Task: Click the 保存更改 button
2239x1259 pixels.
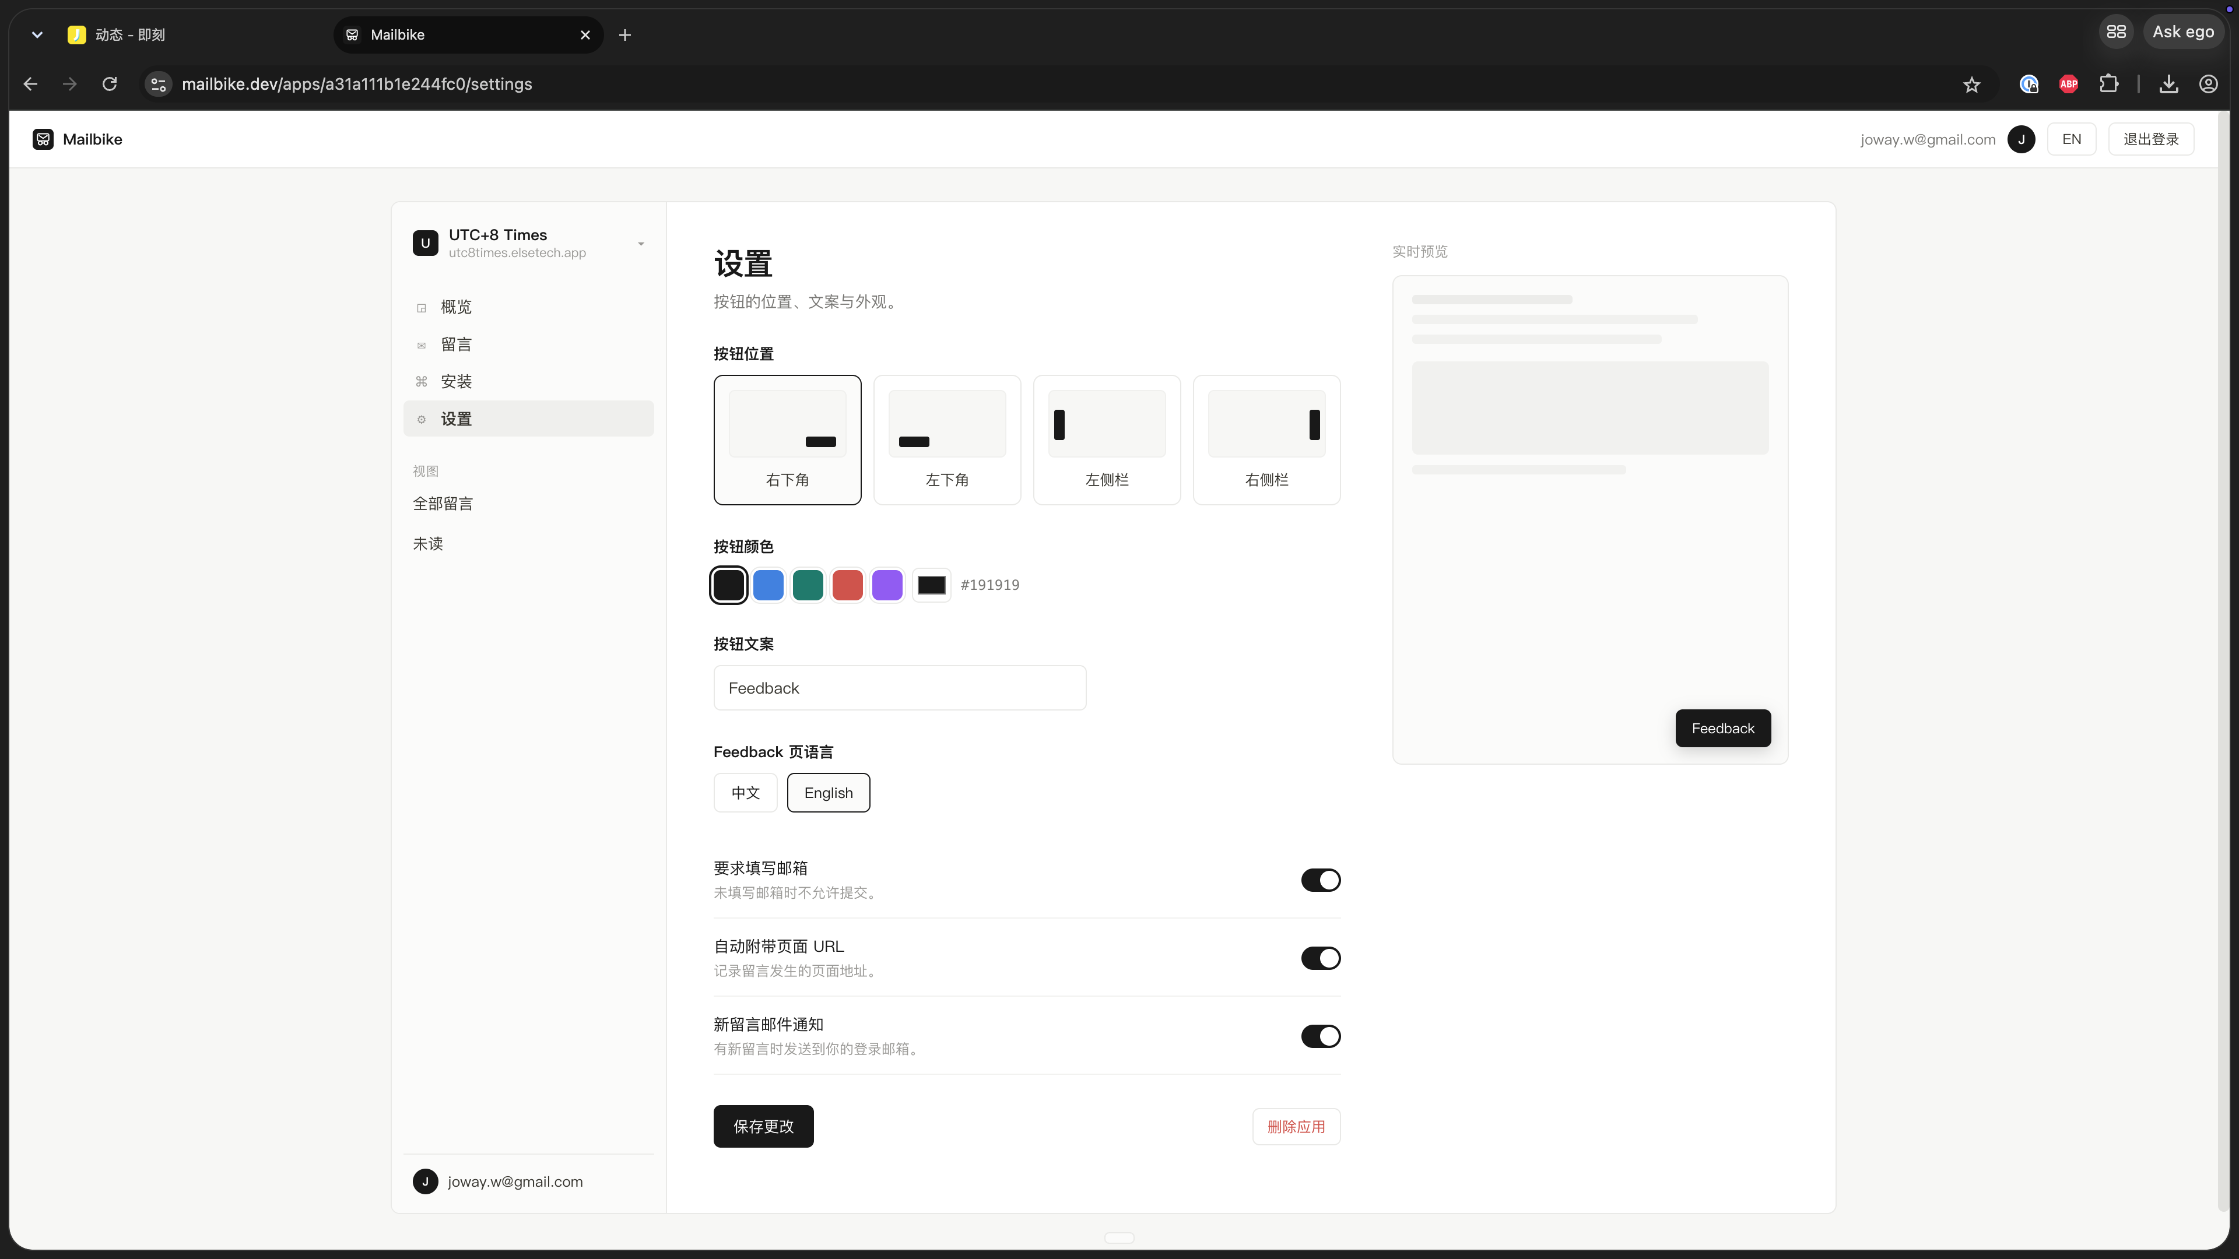Action: pyautogui.click(x=763, y=1126)
